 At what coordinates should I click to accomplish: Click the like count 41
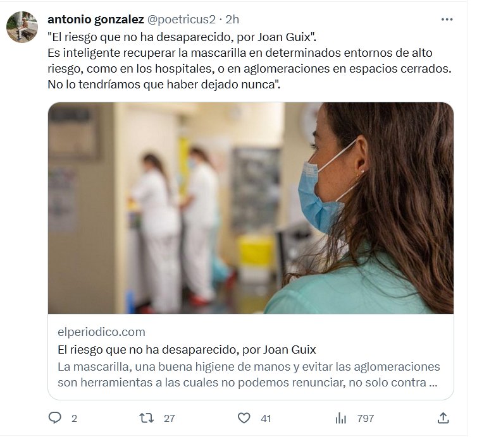pos(266,419)
